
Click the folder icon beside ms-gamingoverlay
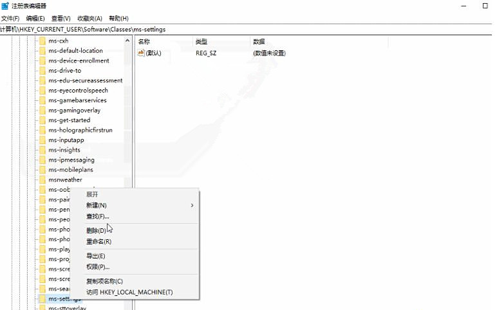coord(42,111)
